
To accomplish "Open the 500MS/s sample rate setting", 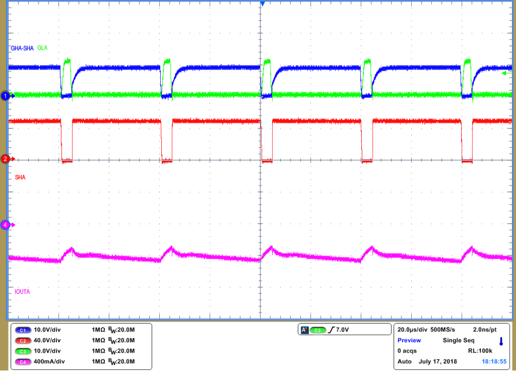I will click(x=443, y=329).
